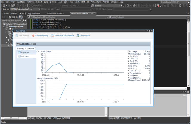
Task: Open the JustTrace menu
Action: 30,2
